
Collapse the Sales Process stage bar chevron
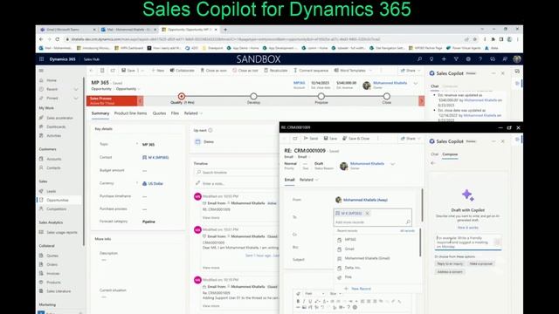click(141, 101)
